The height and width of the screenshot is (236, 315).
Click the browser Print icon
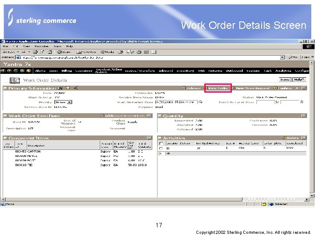coord(139,52)
